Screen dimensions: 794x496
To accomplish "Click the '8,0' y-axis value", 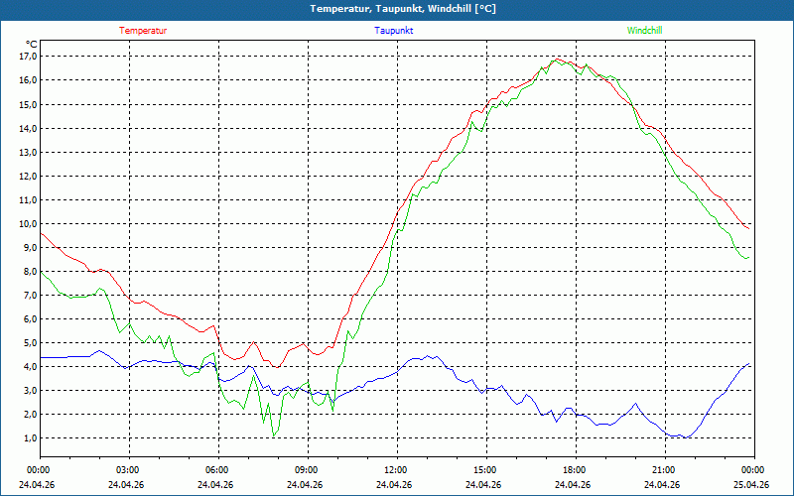I will (x=31, y=271).
